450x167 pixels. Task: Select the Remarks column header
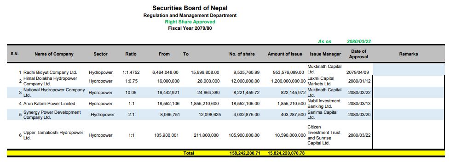click(409, 54)
